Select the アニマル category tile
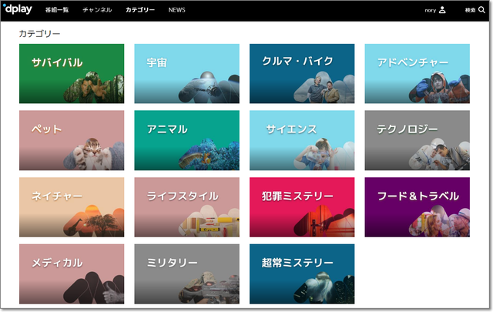This screenshot has width=493, height=312. click(x=186, y=140)
